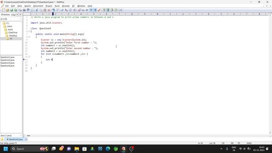Click the Find in Files toolbar icon
The height and width of the screenshot is (153, 272).
click(70, 10)
